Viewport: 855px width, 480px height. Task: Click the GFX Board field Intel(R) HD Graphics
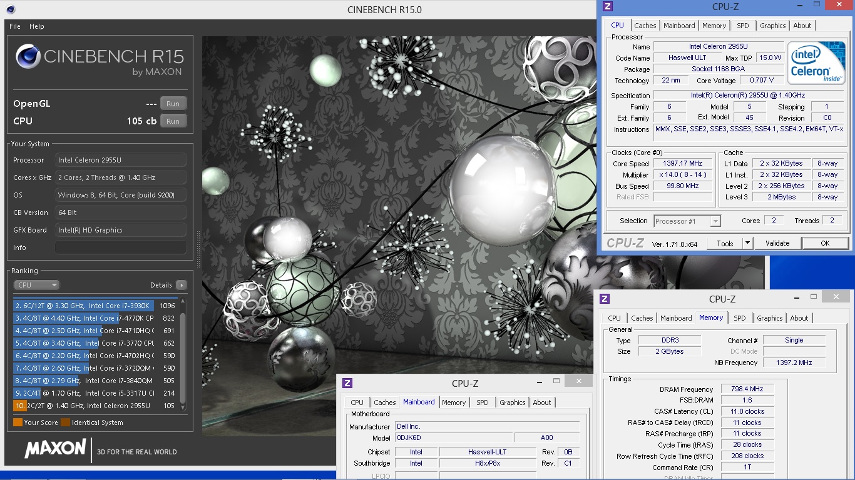tap(121, 230)
